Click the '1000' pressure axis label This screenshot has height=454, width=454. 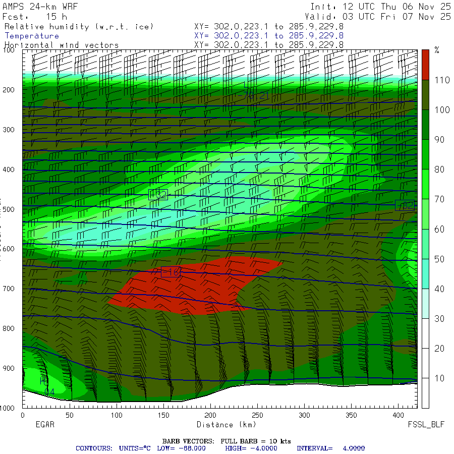7,408
